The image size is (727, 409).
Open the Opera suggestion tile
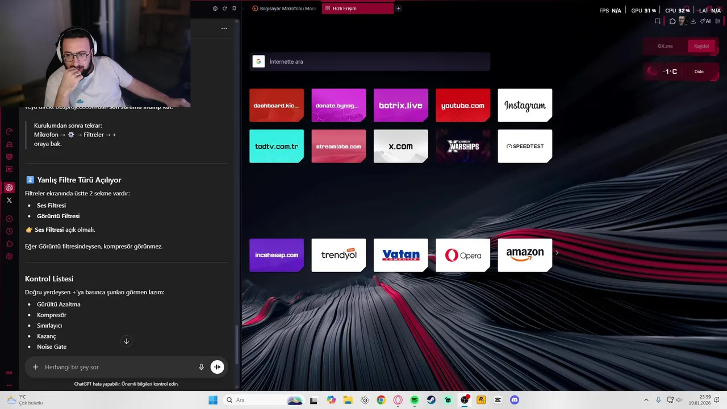click(x=463, y=255)
